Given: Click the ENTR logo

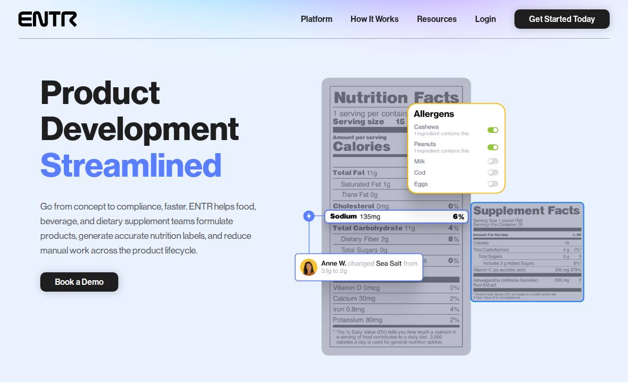Looking at the screenshot, I should [48, 19].
